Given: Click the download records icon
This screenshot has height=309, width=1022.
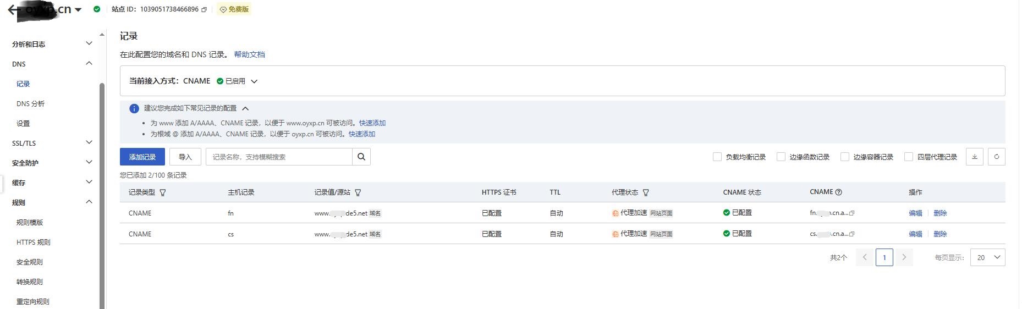Looking at the screenshot, I should tap(975, 157).
